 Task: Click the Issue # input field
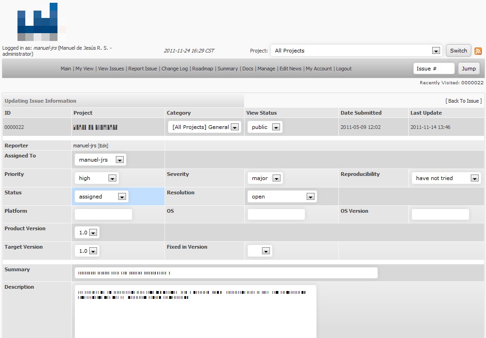pos(434,69)
